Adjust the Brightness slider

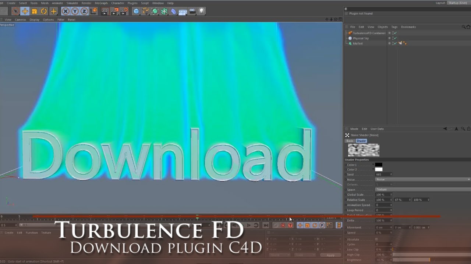point(432,260)
